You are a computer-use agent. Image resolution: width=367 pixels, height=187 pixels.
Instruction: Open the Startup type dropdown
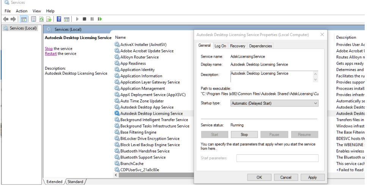274,103
